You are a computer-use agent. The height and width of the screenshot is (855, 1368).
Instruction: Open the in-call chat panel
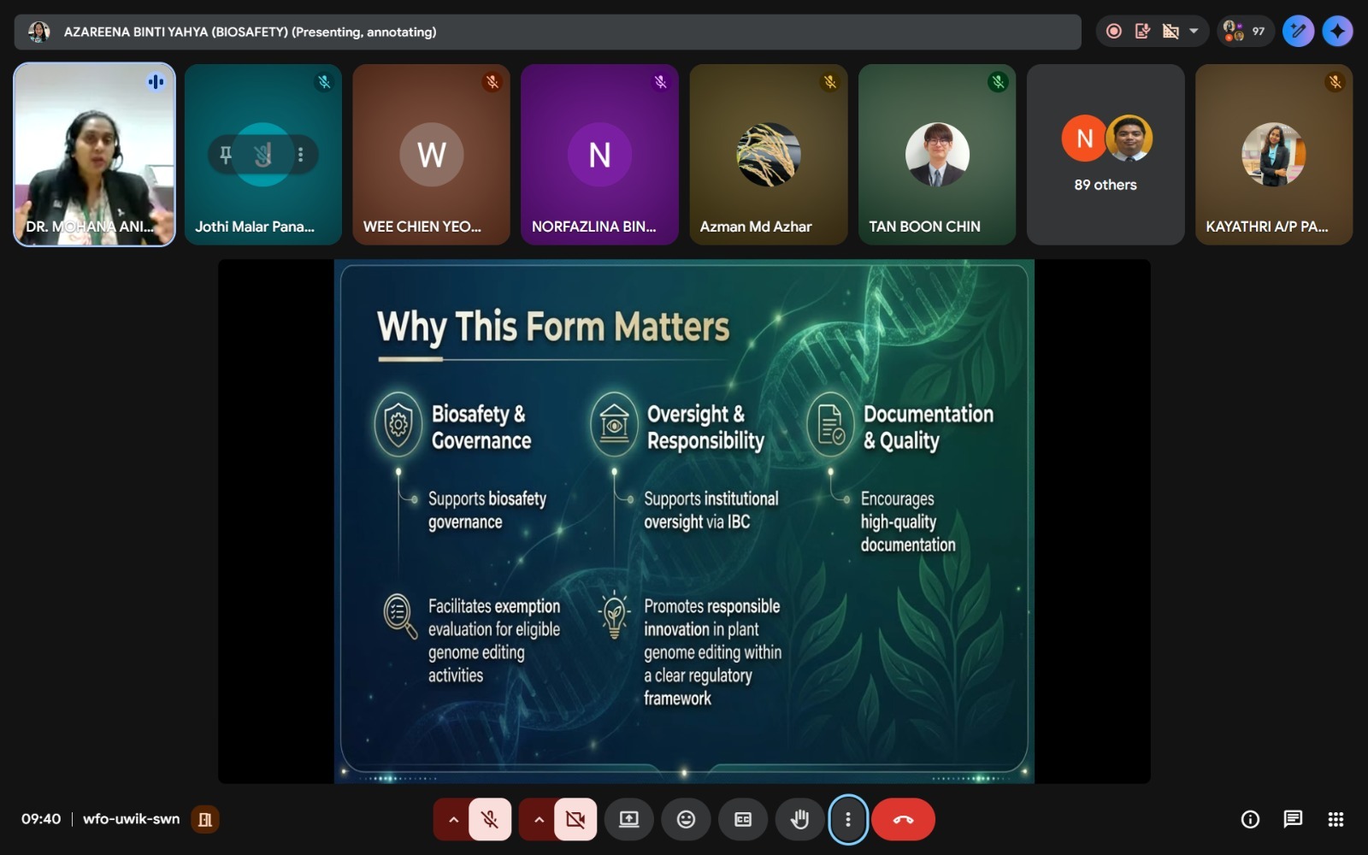coord(1293,819)
